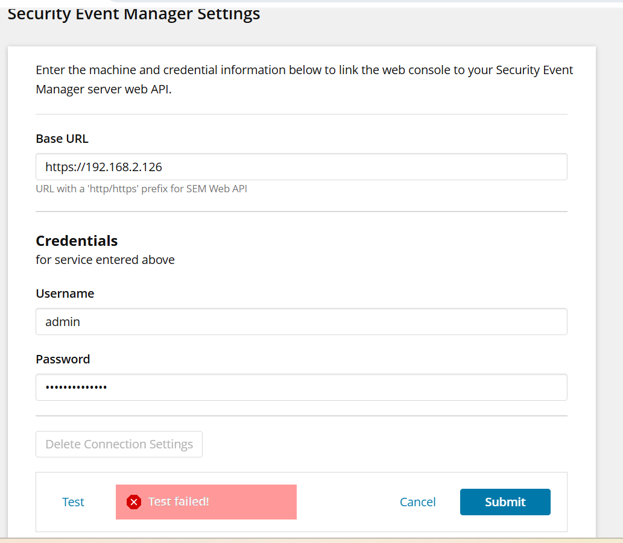Click the 'Credentials' heading
This screenshot has height=543, width=623.
click(77, 240)
